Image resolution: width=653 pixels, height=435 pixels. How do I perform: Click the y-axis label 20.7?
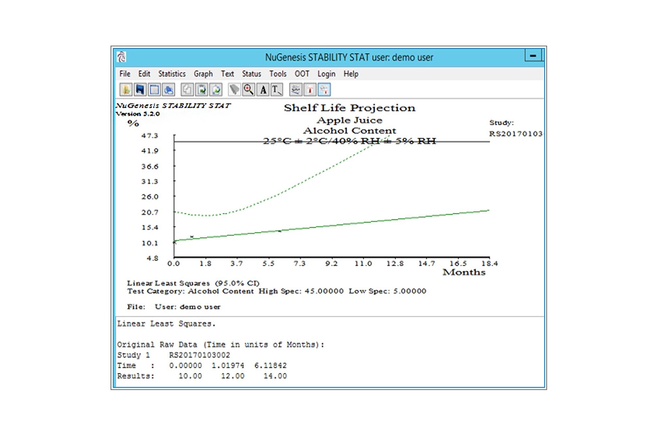pyautogui.click(x=150, y=212)
